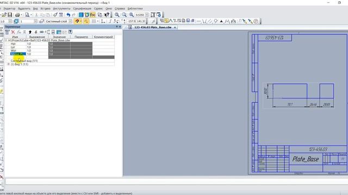Click the rebuild view icon beside zoom field
This screenshot has width=348, height=195.
coord(158,15)
